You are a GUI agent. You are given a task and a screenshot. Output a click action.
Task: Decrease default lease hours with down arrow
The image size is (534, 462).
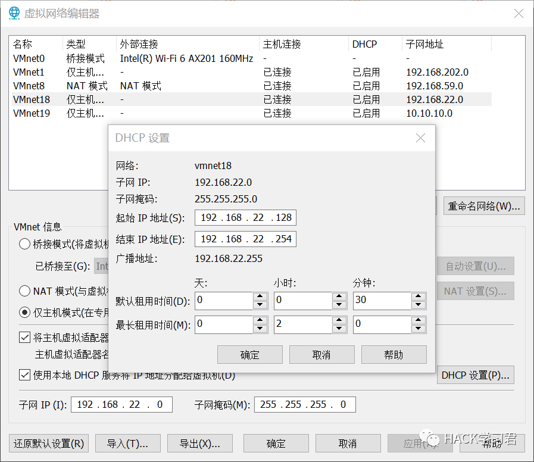tap(339, 305)
